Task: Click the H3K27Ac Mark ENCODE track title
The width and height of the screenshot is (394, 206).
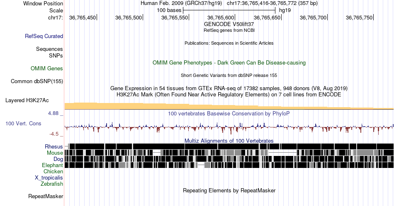Action: pyautogui.click(x=229, y=94)
